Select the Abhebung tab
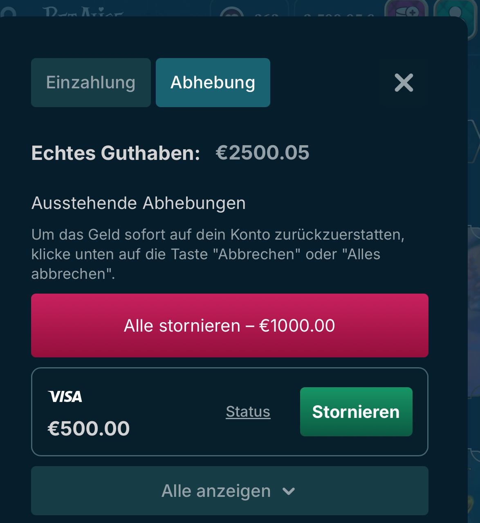Screen dimensions: 480x523 tap(213, 83)
